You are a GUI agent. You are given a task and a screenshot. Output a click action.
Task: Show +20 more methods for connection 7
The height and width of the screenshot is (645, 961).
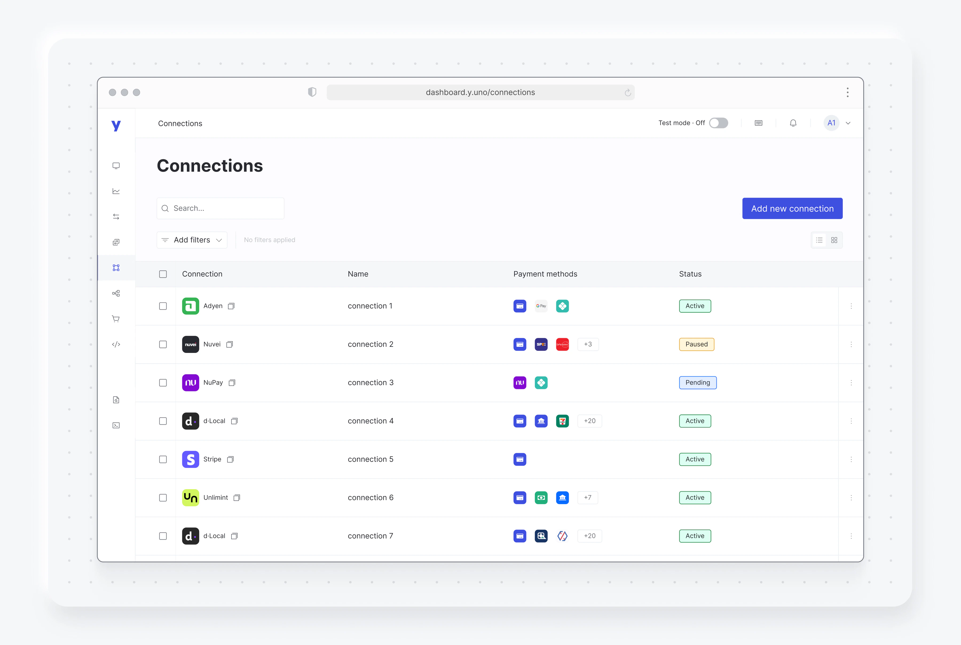point(589,536)
